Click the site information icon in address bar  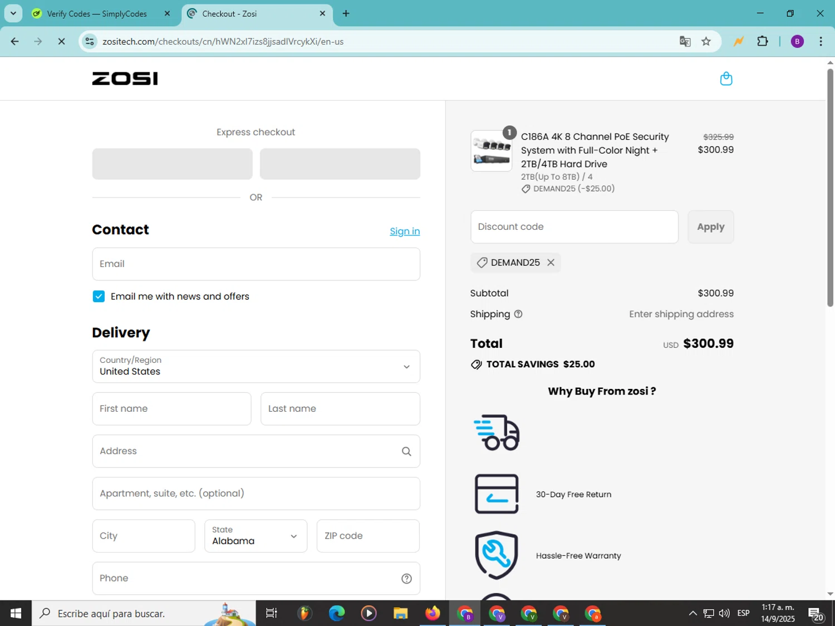[x=90, y=42]
